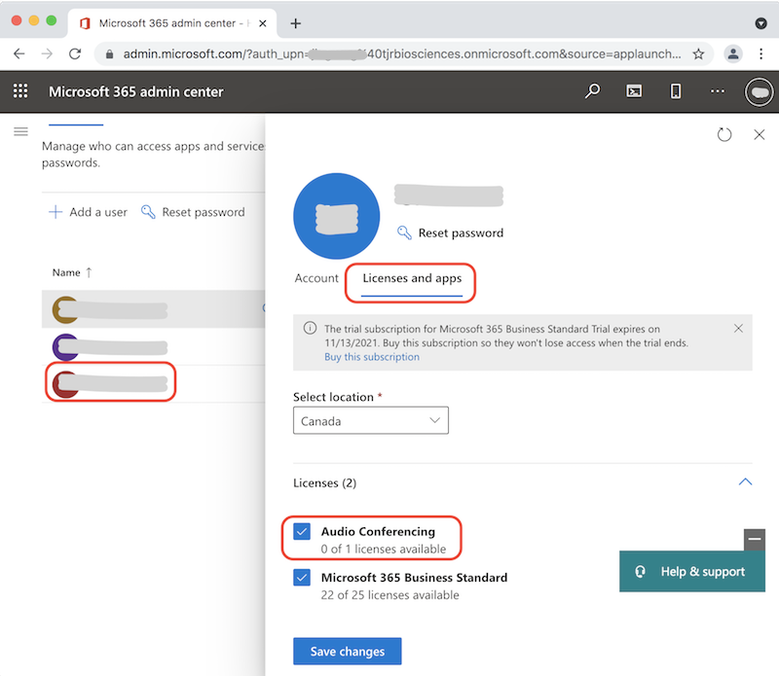The image size is (779, 676).
Task: Open Chrome's three-dot browser menu
Action: [x=761, y=53]
